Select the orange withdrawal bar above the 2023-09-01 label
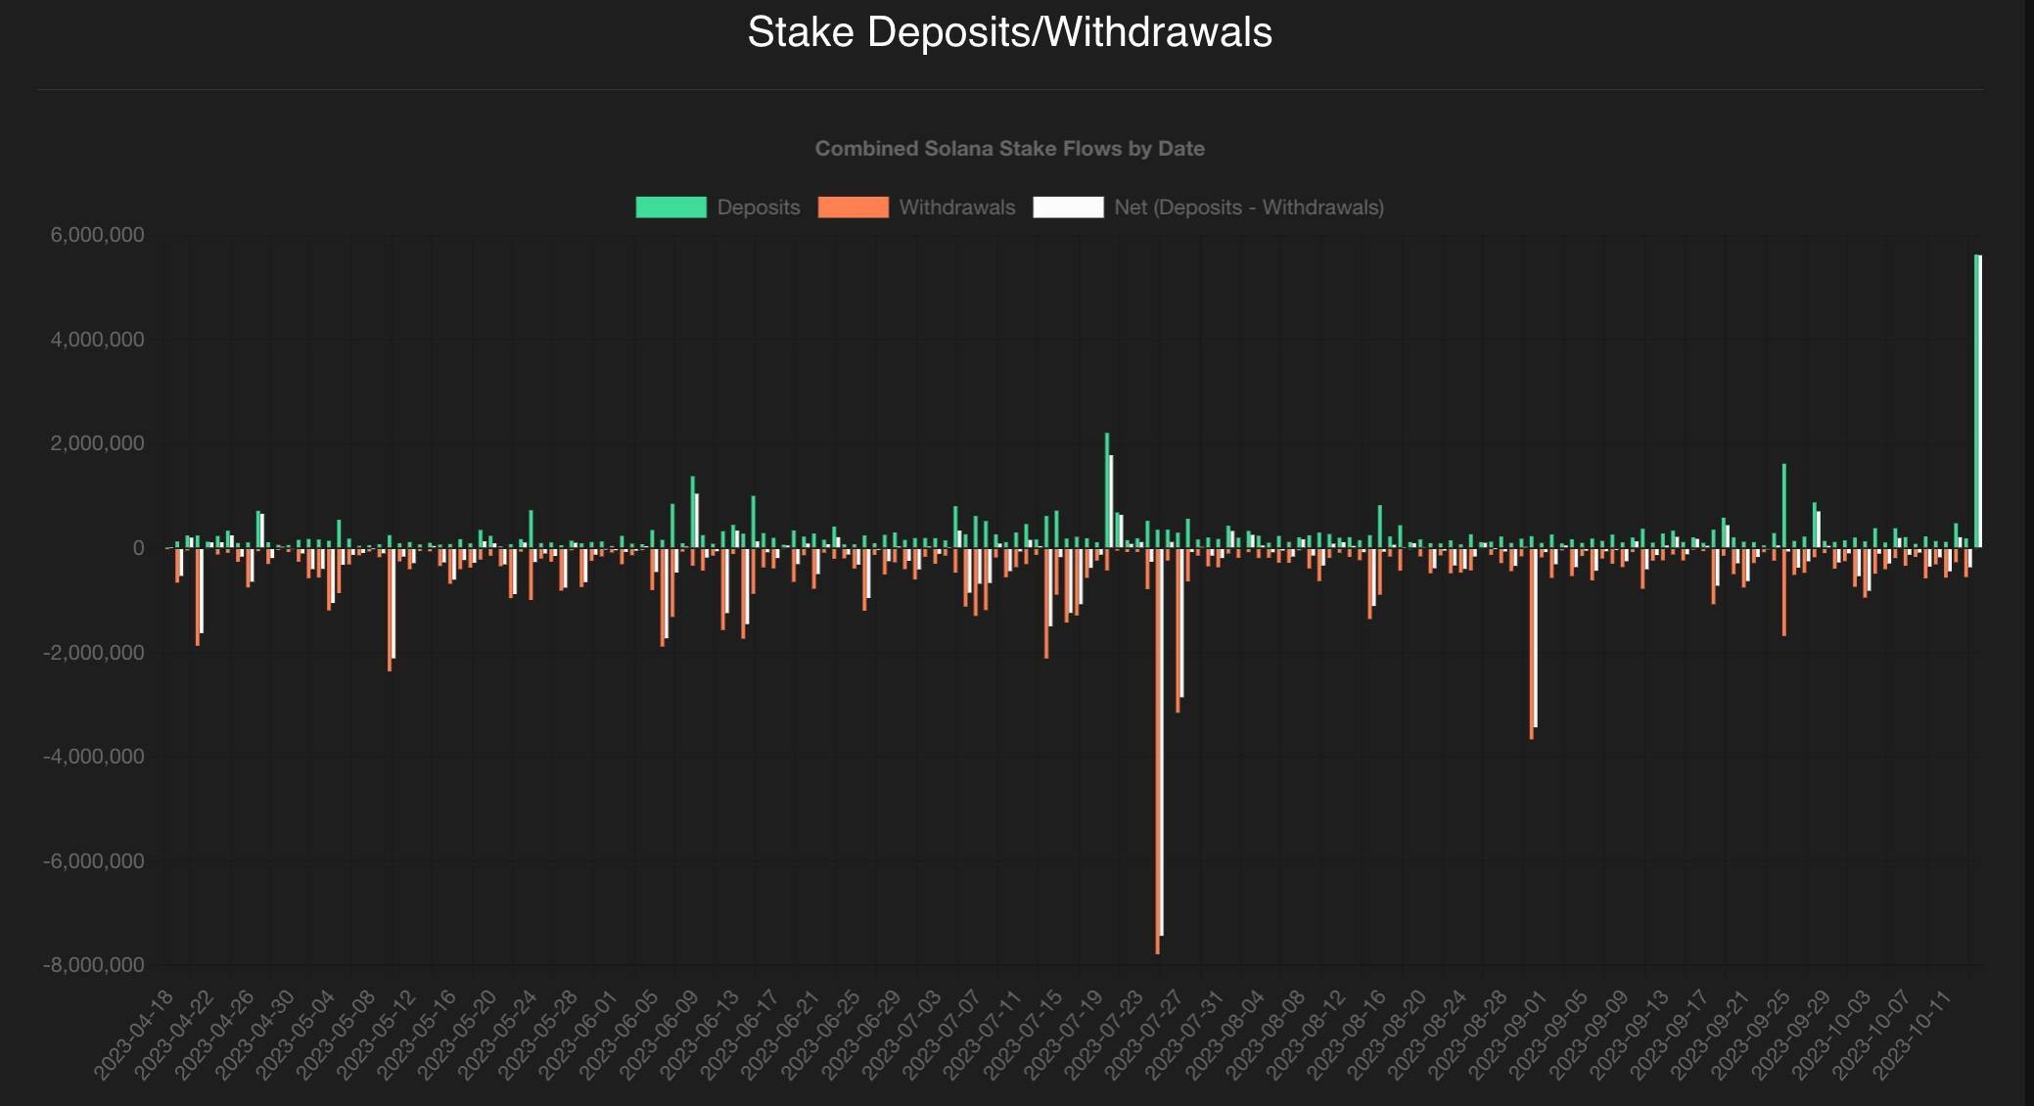The width and height of the screenshot is (2034, 1106). click(1531, 643)
